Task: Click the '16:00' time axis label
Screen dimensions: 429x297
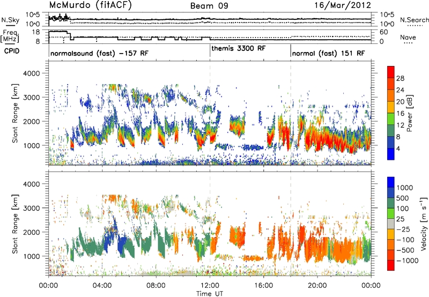Action: click(x=263, y=286)
